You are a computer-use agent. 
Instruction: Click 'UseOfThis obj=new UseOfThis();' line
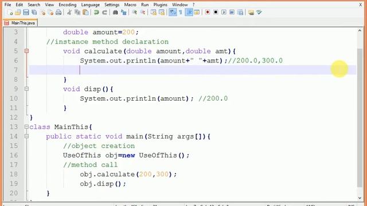tap(126, 155)
